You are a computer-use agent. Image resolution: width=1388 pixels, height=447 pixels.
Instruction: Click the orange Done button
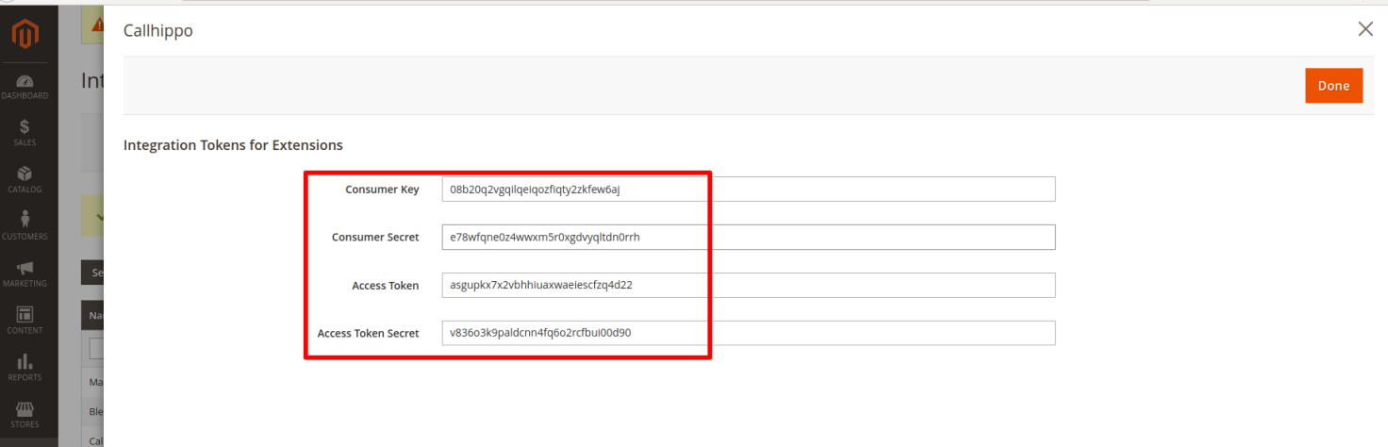pyautogui.click(x=1333, y=86)
